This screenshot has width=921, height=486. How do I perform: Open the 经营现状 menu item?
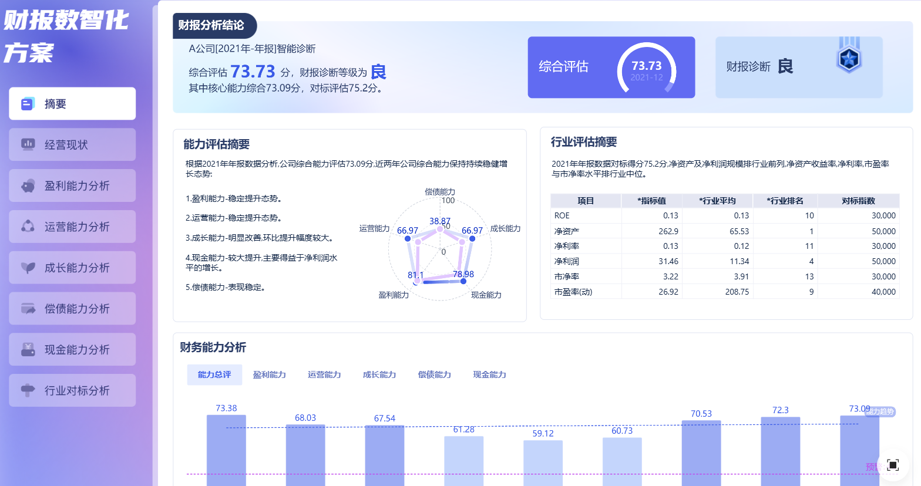(72, 144)
